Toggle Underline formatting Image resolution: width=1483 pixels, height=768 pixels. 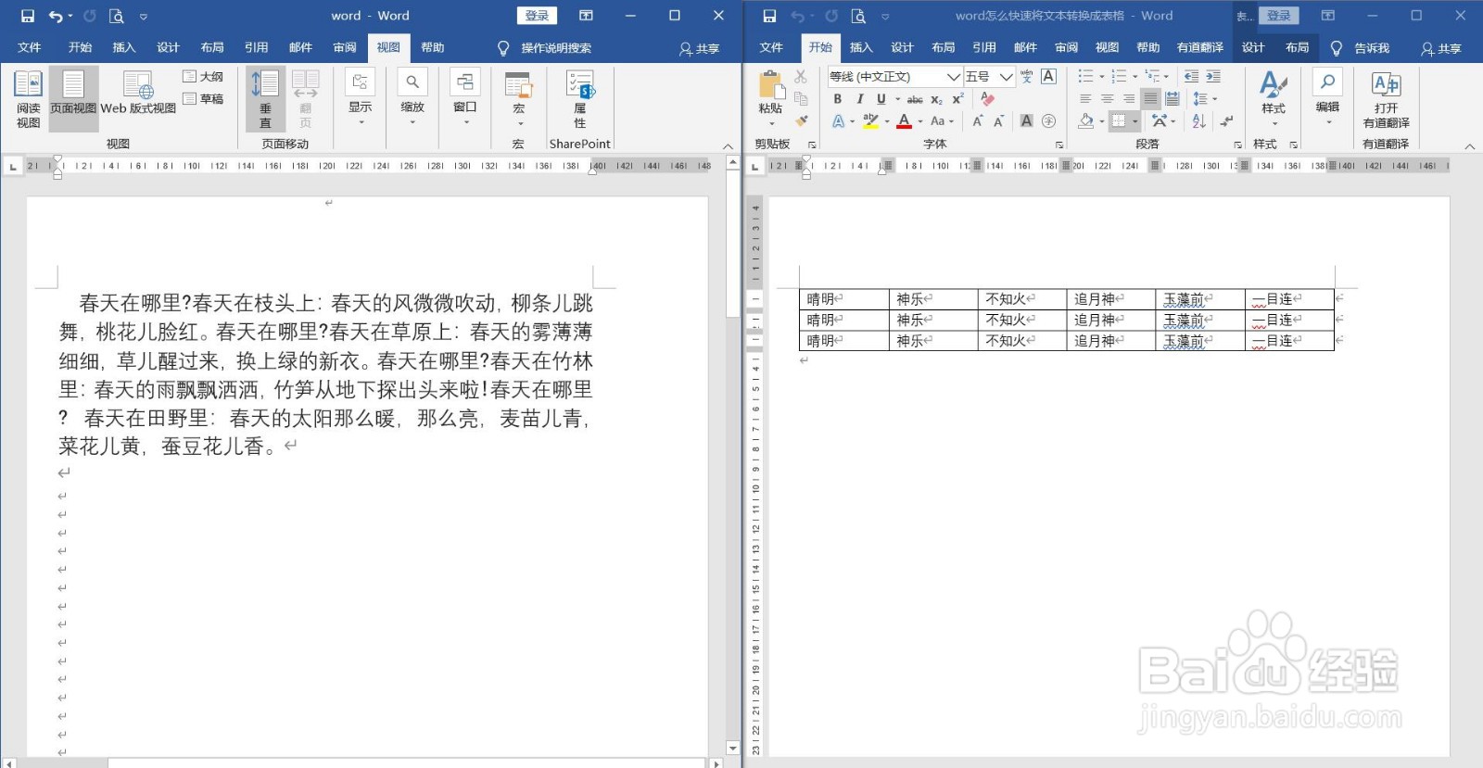[881, 99]
